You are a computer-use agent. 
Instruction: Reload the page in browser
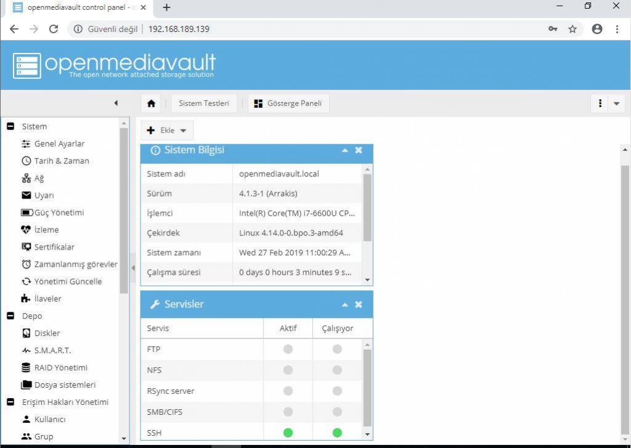(x=54, y=29)
